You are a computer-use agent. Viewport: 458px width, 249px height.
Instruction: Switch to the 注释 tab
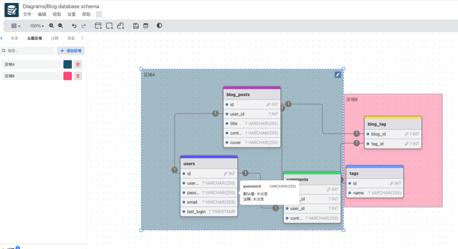[55, 38]
